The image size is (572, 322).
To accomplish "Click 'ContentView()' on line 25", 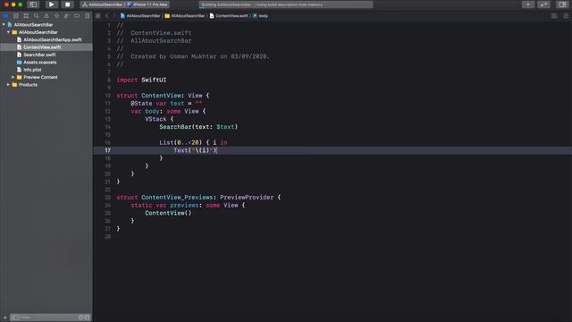I will 168,213.
